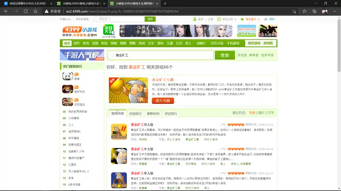Click the 不安全 security warning icon
This screenshot has height=191, width=341.
(x=46, y=11)
